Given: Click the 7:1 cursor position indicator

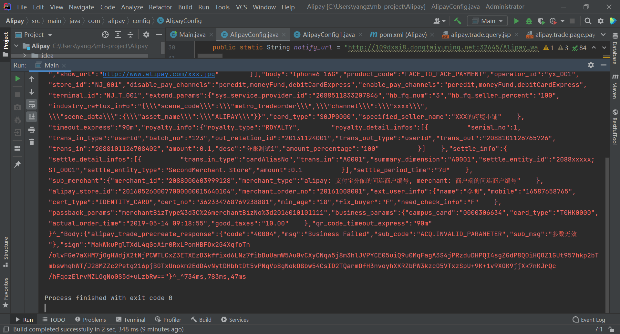Looking at the screenshot, I should tap(599, 329).
